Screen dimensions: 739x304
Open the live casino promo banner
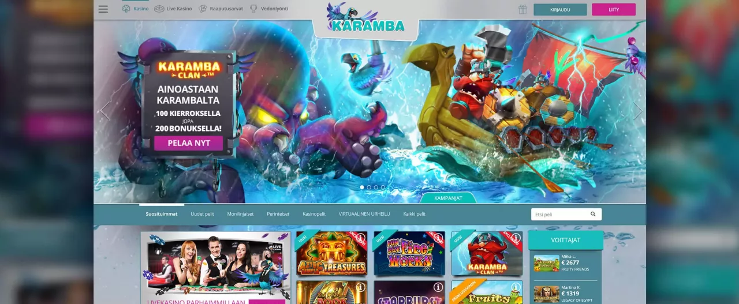coord(215,268)
